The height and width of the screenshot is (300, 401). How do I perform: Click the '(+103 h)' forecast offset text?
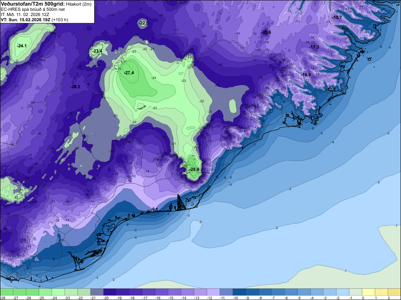[x=60, y=20]
